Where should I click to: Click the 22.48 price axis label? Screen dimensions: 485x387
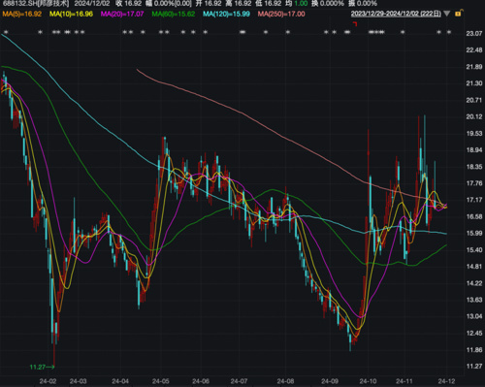click(x=474, y=49)
